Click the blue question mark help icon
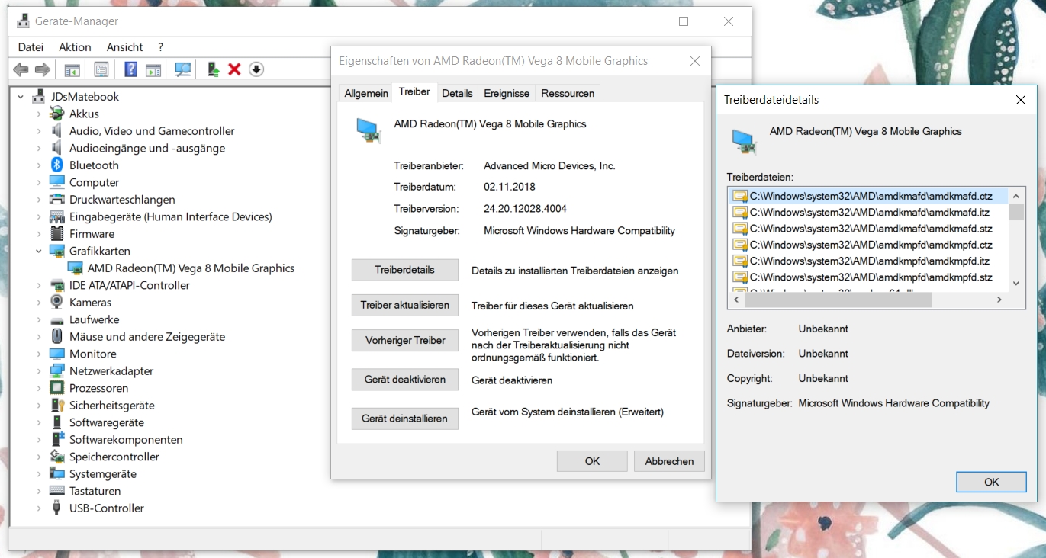This screenshot has height=558, width=1046. (x=131, y=69)
